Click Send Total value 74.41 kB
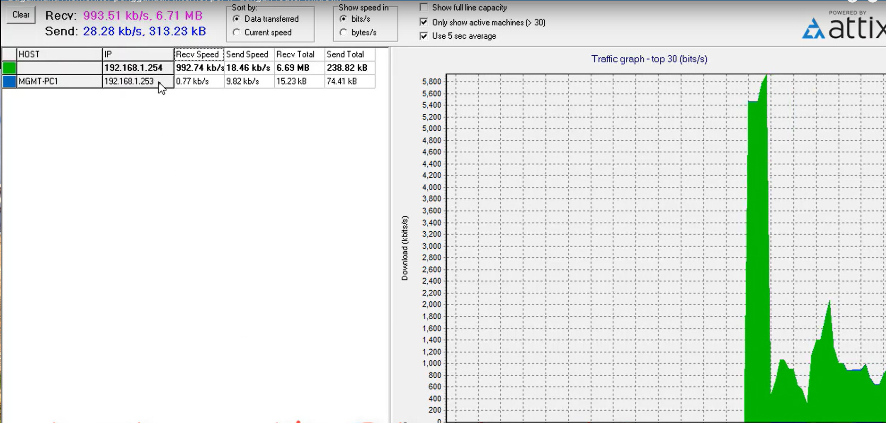 pyautogui.click(x=350, y=81)
